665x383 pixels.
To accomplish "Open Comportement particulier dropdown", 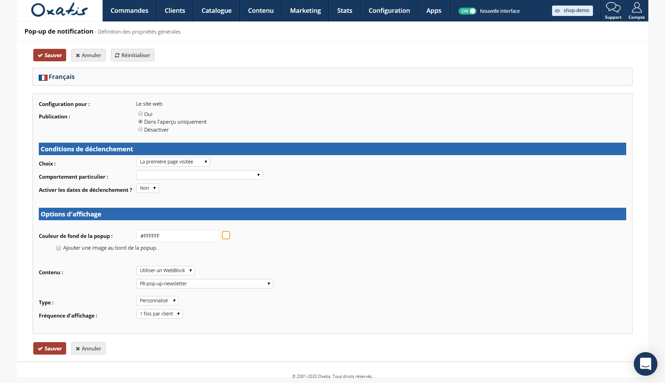I will click(x=199, y=175).
